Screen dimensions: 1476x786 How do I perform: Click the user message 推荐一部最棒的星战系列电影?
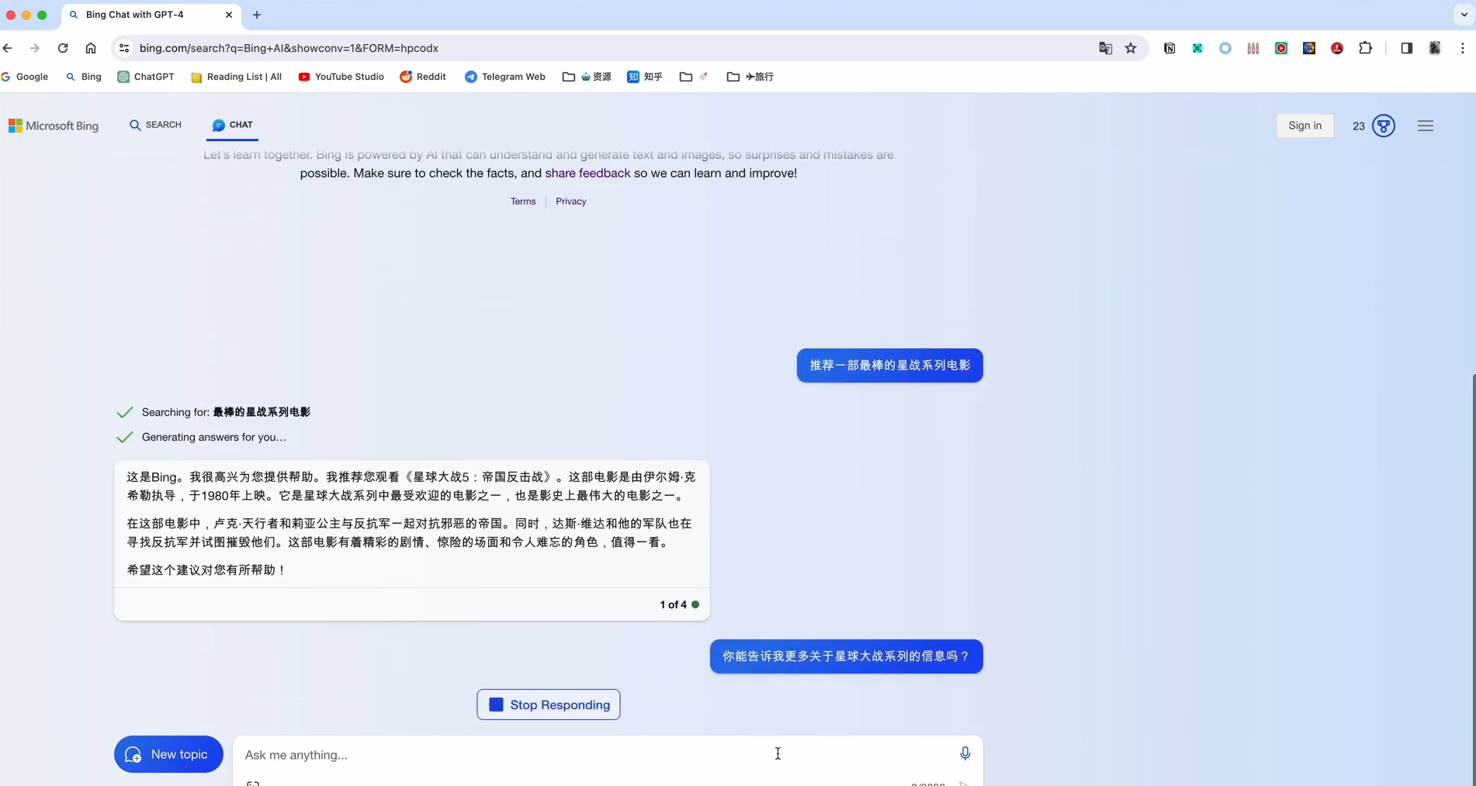pyautogui.click(x=889, y=365)
